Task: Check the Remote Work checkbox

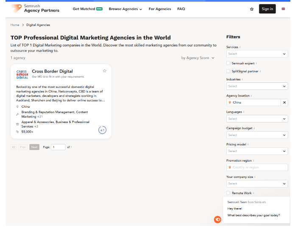Action: point(228,193)
